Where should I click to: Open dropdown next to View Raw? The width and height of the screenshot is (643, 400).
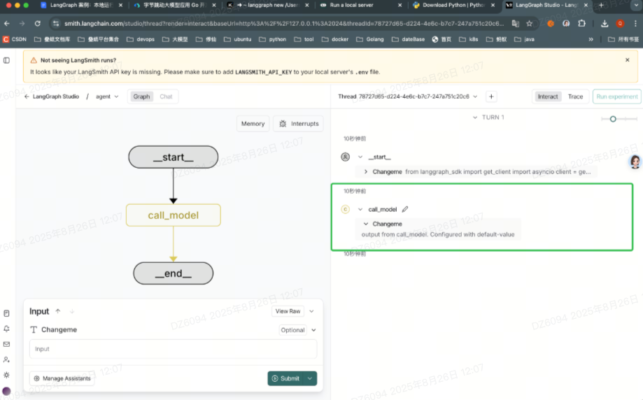pos(311,311)
